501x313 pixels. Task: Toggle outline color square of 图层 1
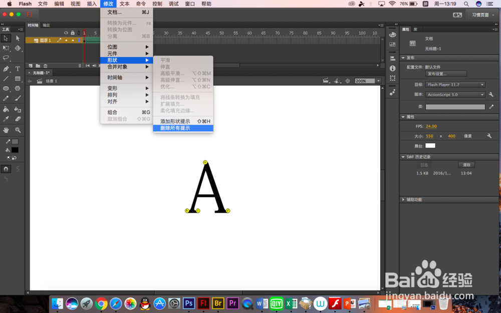click(x=79, y=40)
